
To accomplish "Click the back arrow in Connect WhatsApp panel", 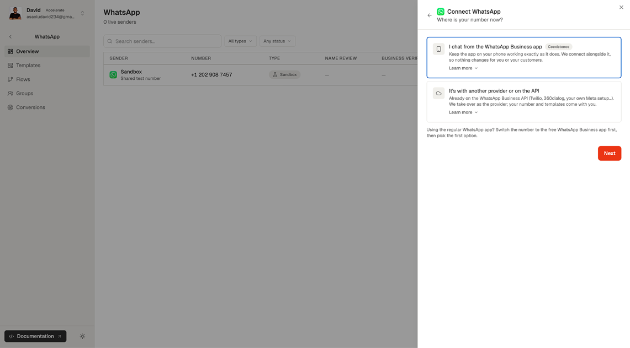I will [x=430, y=15].
